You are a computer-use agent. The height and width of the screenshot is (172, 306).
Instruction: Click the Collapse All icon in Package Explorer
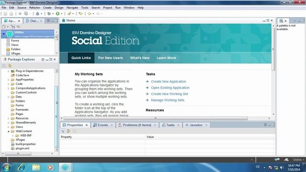4,66
